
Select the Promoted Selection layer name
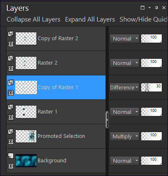point(61,136)
